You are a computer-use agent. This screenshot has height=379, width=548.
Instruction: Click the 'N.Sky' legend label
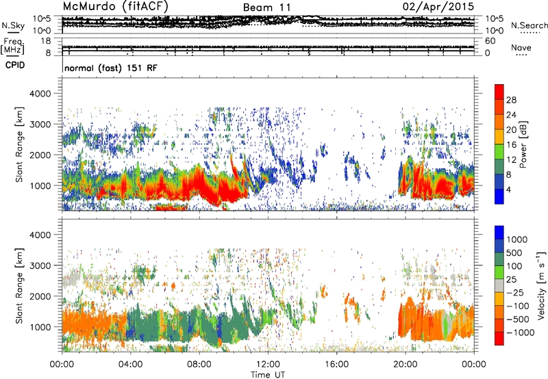pos(13,25)
